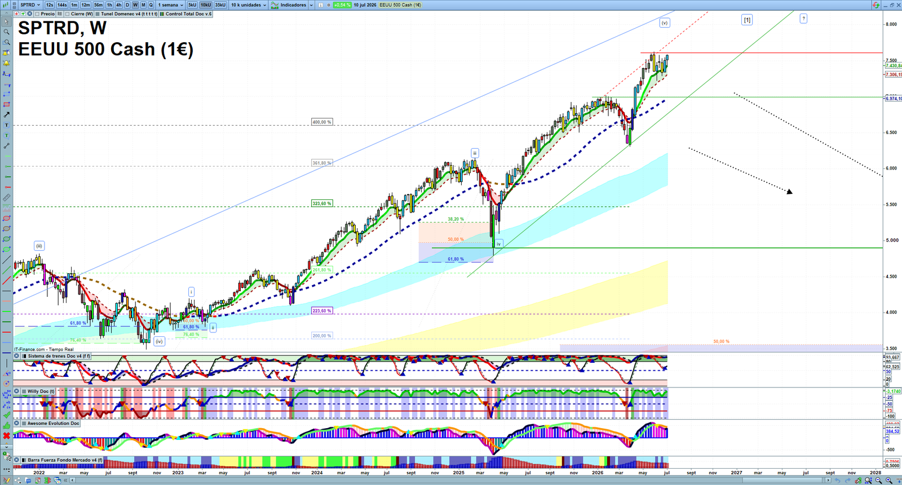
Task: Switch to the M monthly timeframe
Action: pyautogui.click(x=143, y=5)
